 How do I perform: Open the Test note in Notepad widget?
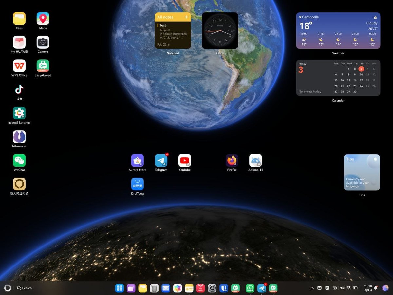click(173, 31)
